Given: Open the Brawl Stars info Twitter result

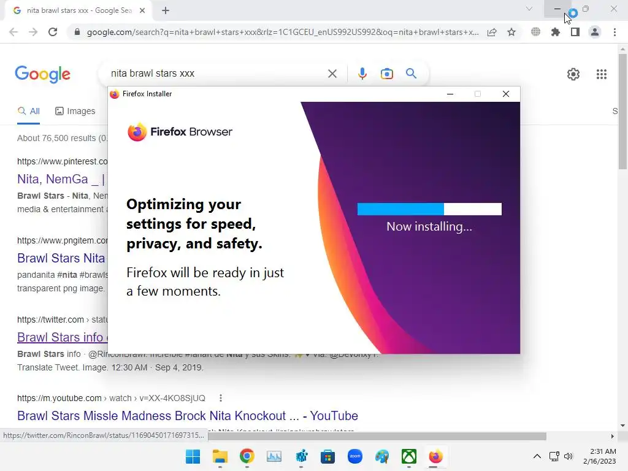Looking at the screenshot, I should click(62, 337).
